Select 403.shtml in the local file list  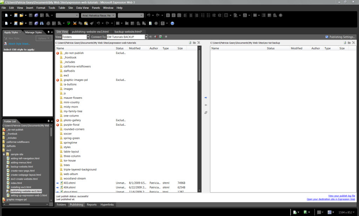pyautogui.click(x=69, y=183)
